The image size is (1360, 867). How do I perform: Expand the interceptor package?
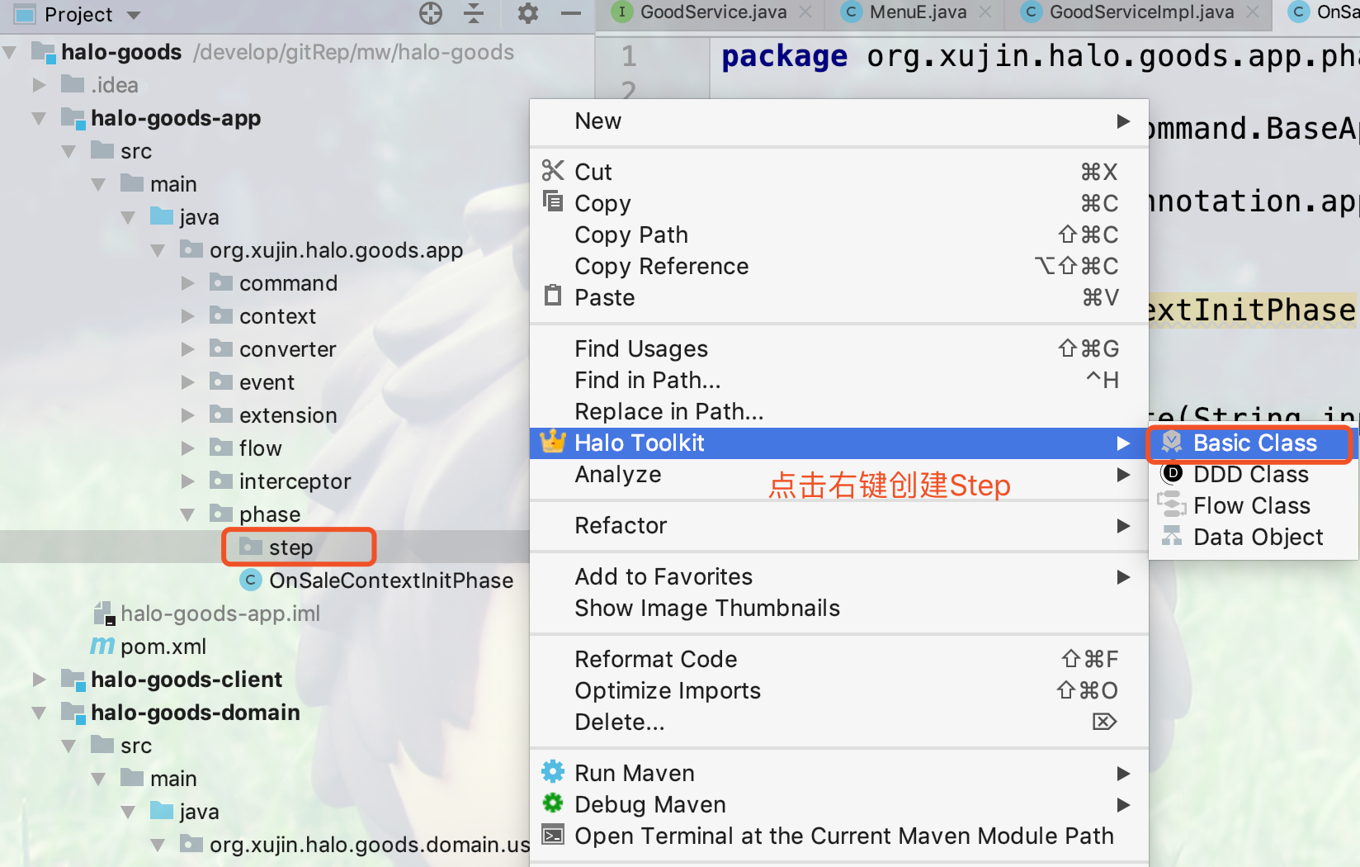pos(188,481)
